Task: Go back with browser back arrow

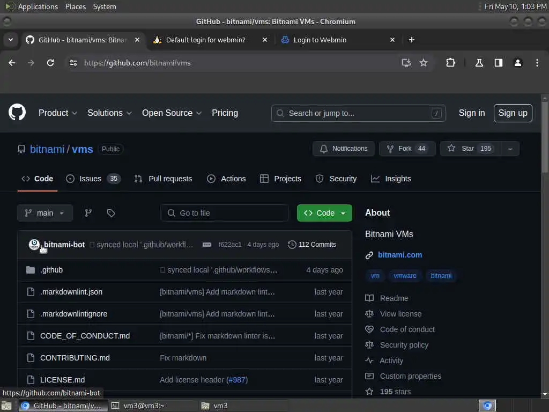Action: click(12, 63)
